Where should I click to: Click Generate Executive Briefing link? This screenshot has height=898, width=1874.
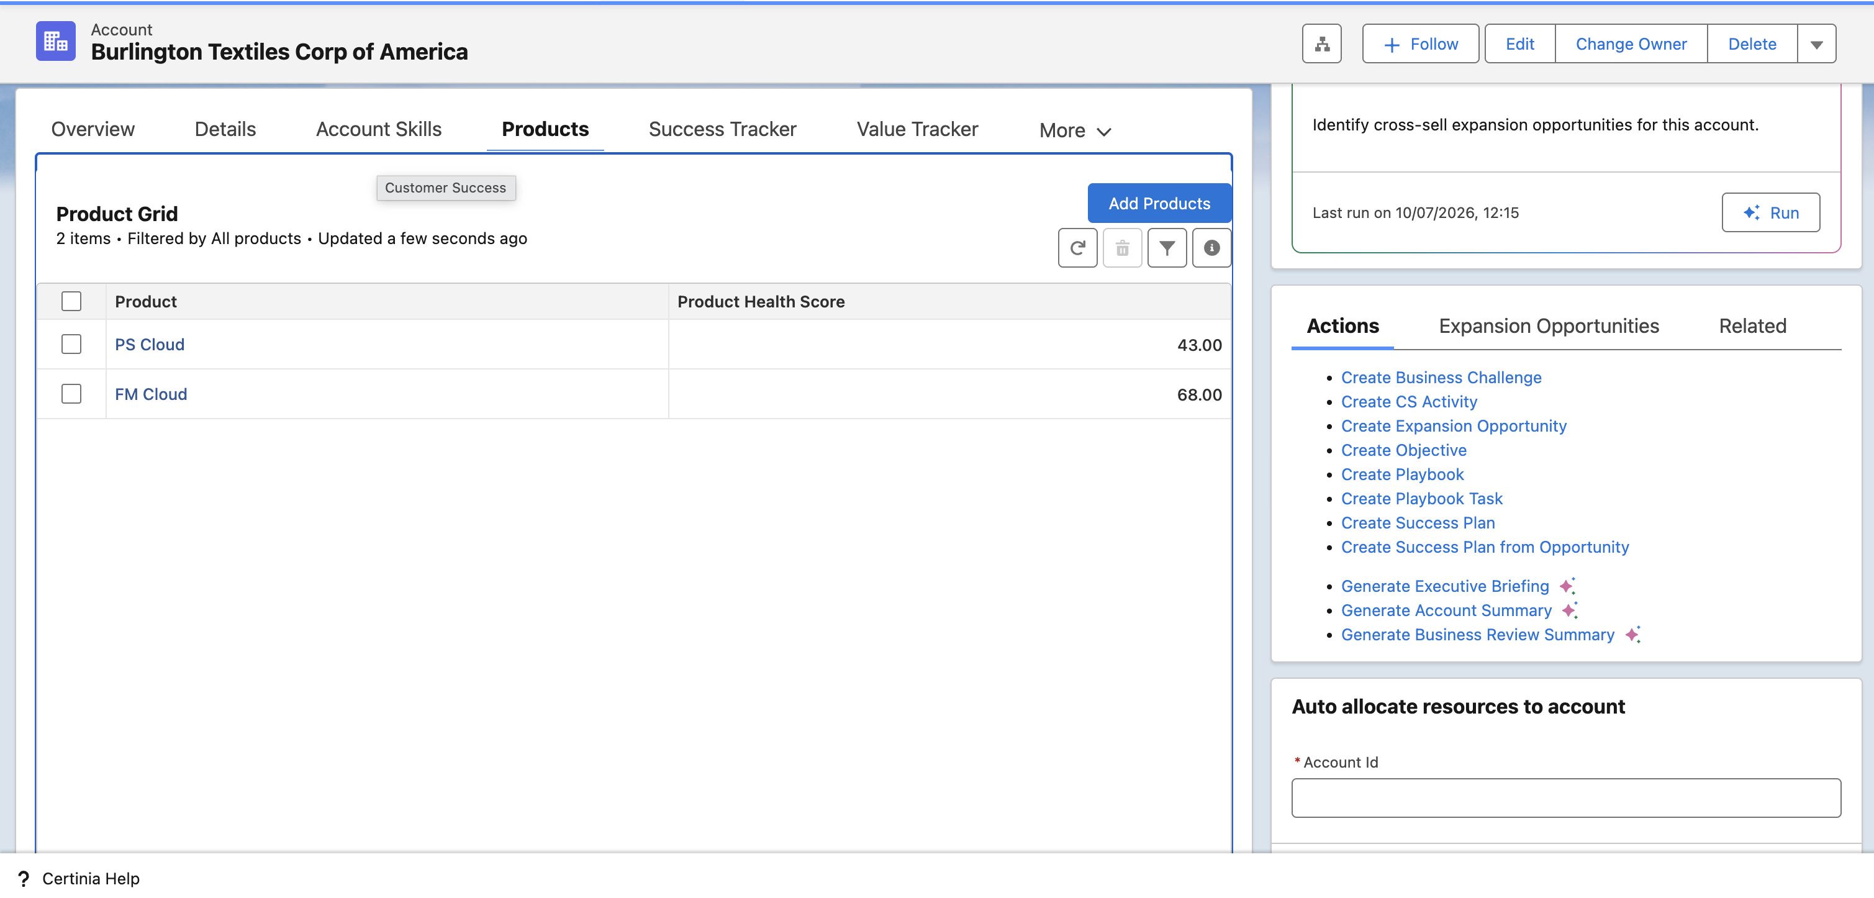1445,586
